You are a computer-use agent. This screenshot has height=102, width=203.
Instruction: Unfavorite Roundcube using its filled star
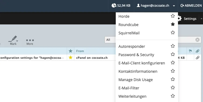(173, 24)
